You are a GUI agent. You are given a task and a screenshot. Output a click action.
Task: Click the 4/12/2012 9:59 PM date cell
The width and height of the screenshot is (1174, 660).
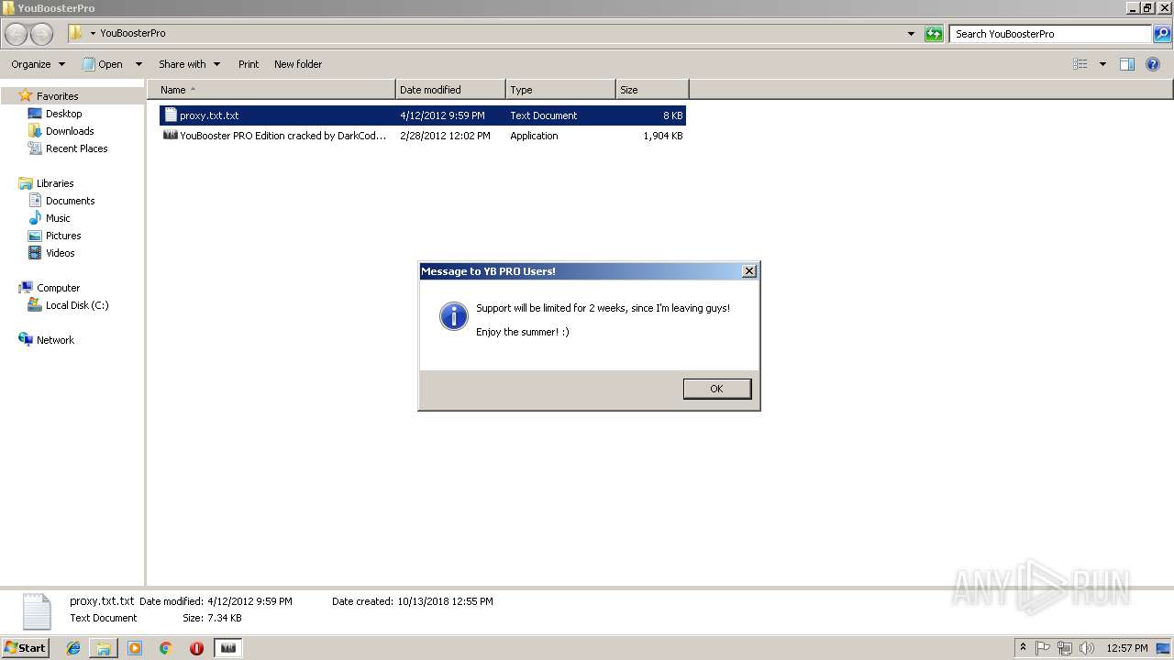click(442, 115)
